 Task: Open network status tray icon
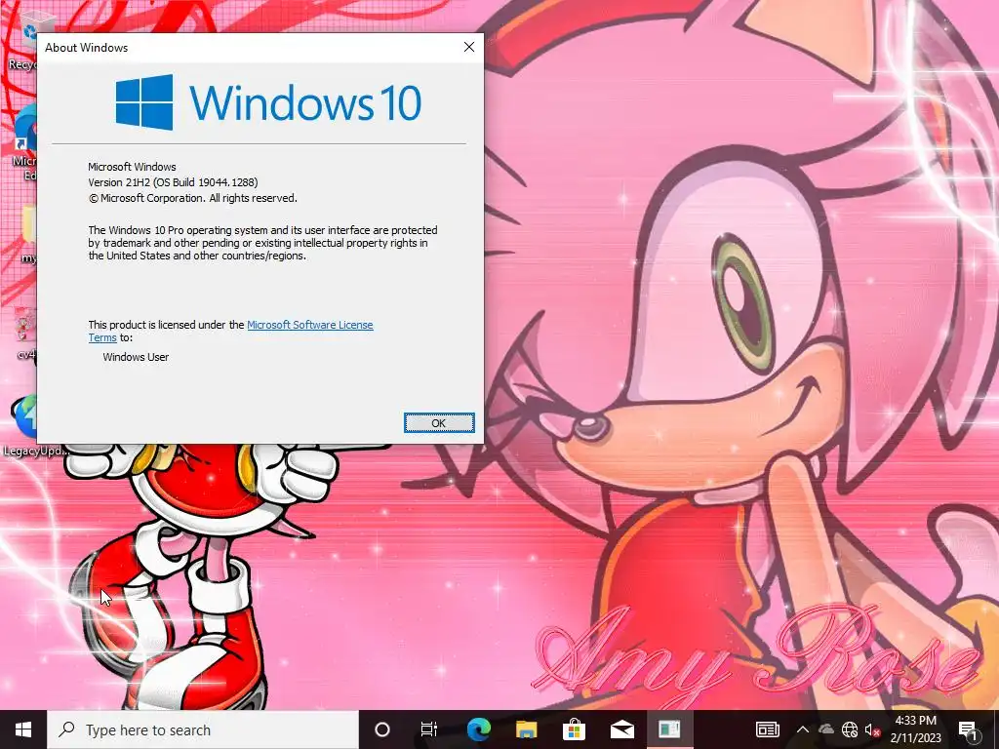tap(850, 729)
